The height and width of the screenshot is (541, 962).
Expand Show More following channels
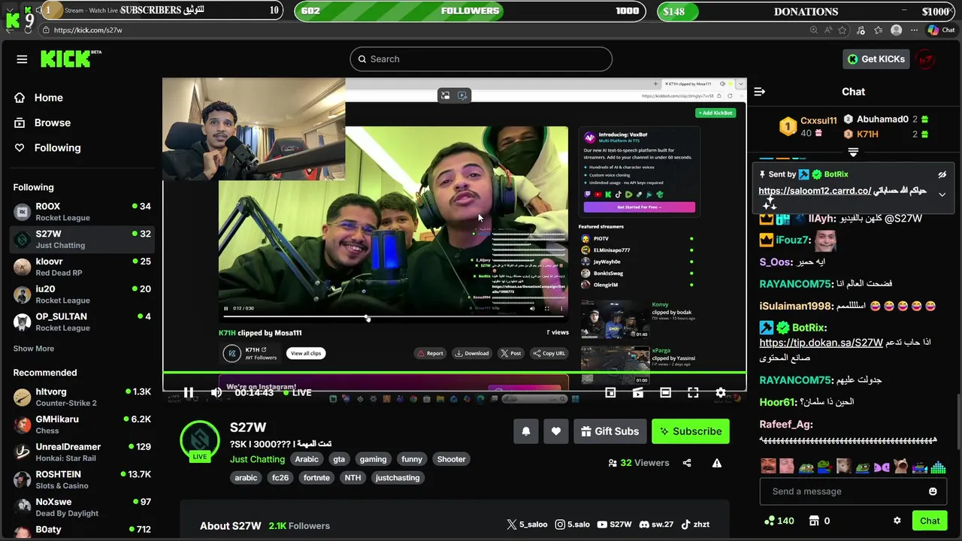34,349
